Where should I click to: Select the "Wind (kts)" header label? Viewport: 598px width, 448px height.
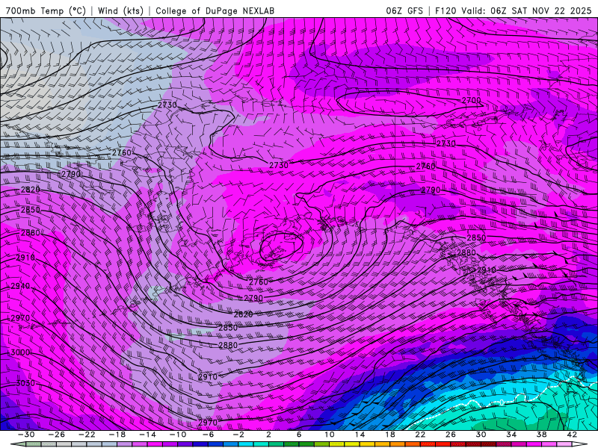[x=120, y=10]
